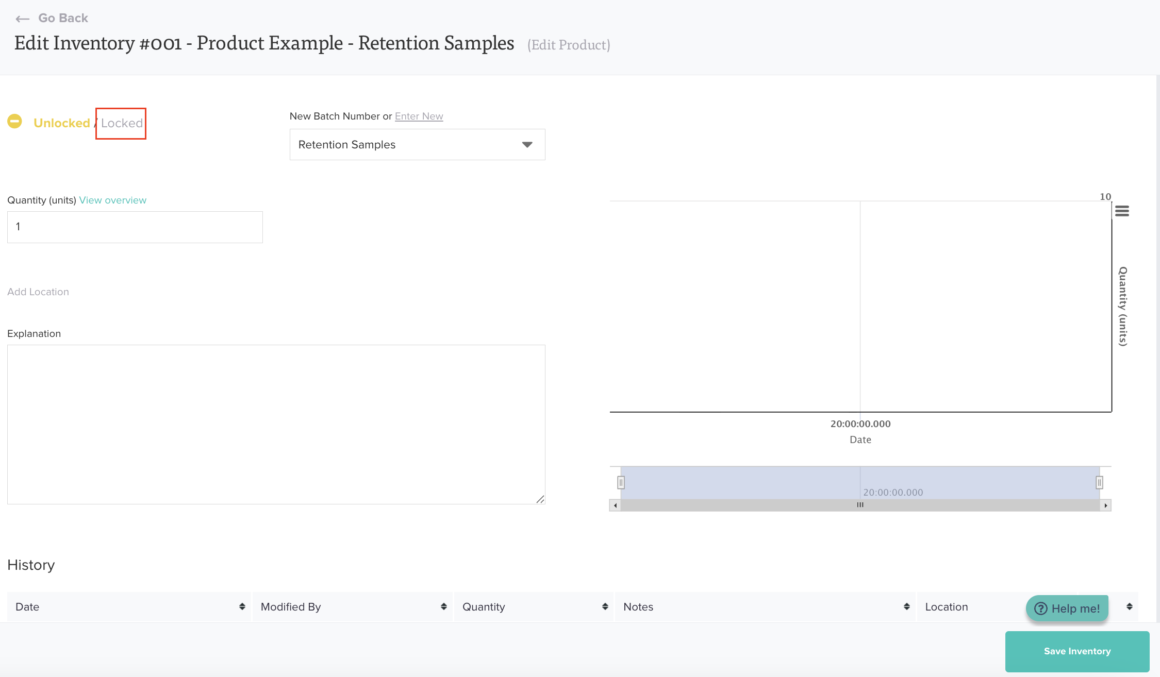Click the question mark Help me icon
This screenshot has width=1160, height=677.
(1040, 608)
